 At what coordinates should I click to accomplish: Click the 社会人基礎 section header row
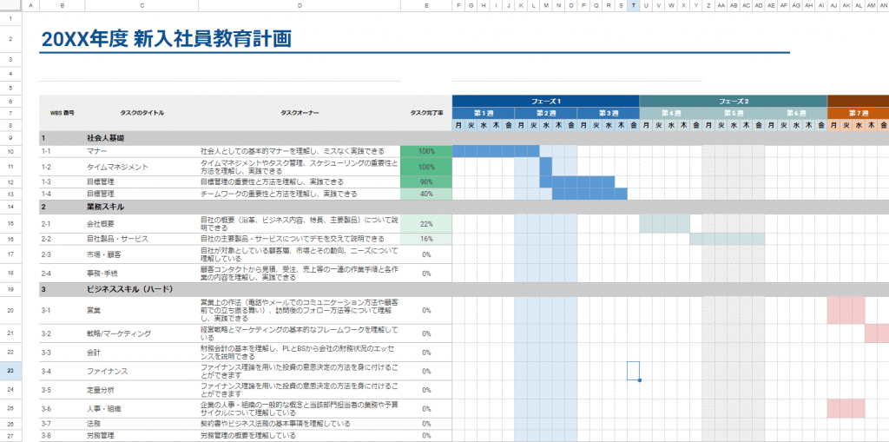coord(464,138)
